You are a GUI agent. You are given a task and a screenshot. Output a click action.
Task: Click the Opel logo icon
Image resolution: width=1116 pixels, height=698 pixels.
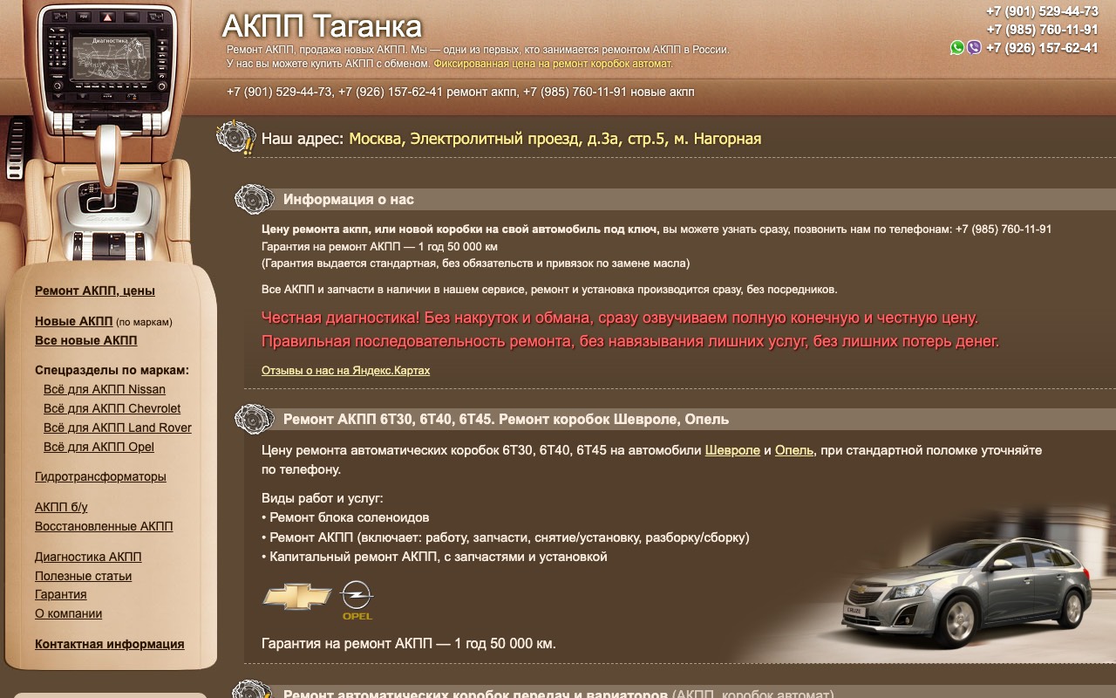[357, 600]
